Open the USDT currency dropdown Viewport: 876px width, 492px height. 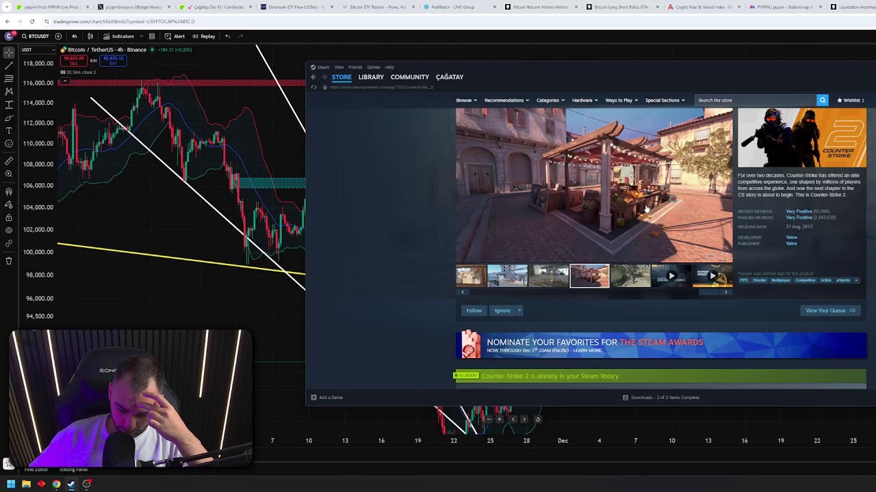coord(38,50)
